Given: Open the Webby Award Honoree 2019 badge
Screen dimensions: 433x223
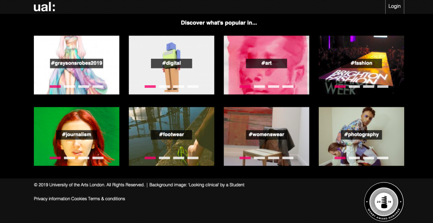Looking at the screenshot, I should point(384,202).
